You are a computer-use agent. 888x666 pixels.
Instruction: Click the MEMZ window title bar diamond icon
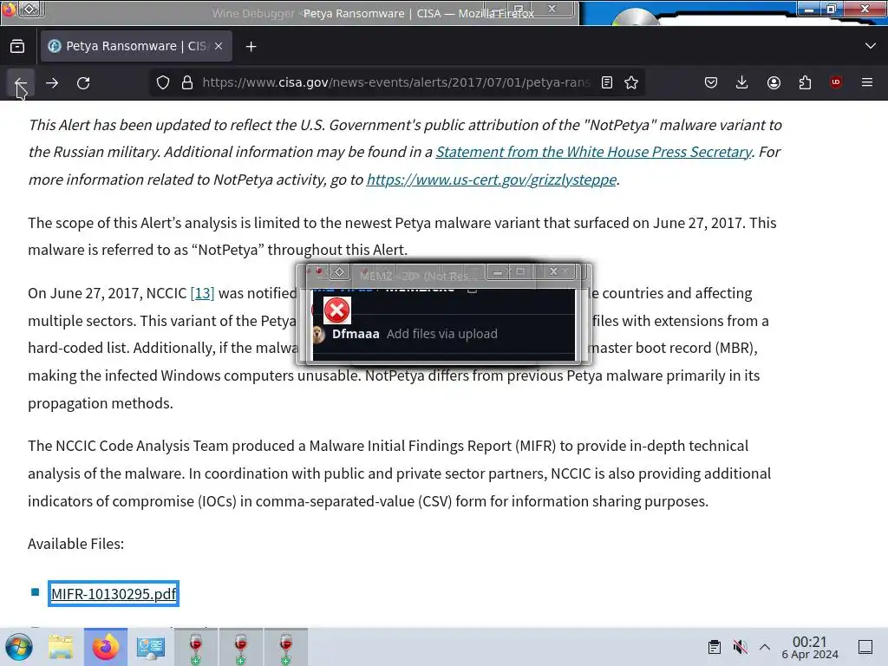(339, 272)
